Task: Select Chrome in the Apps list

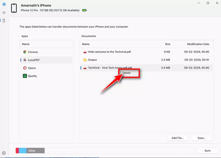Action: (46, 52)
